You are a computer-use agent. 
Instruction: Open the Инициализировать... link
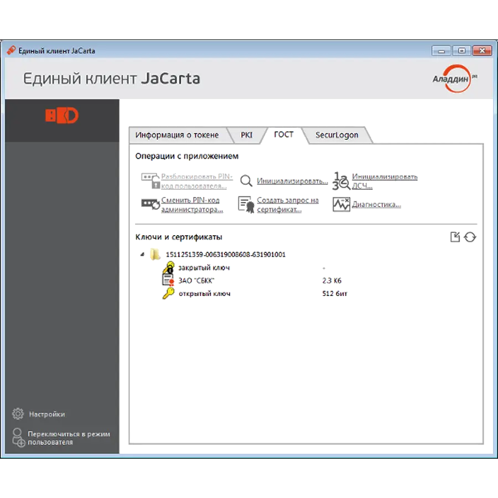(292, 181)
